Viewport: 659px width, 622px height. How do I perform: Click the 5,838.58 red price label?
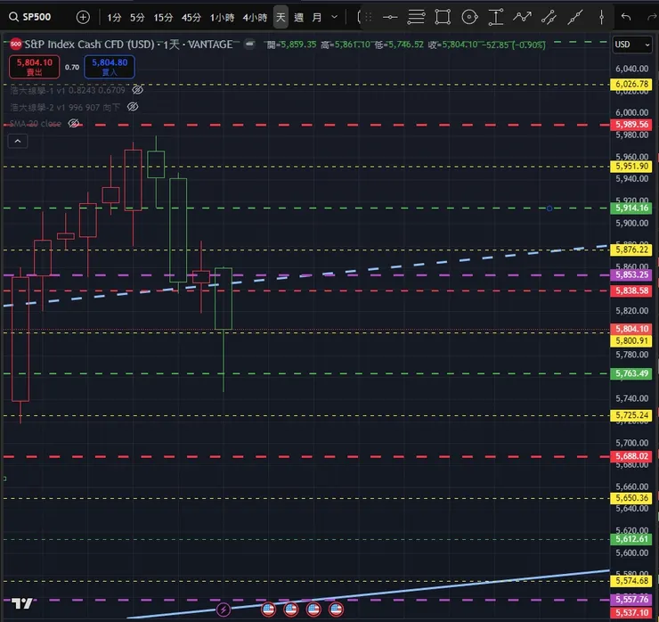[x=631, y=291]
